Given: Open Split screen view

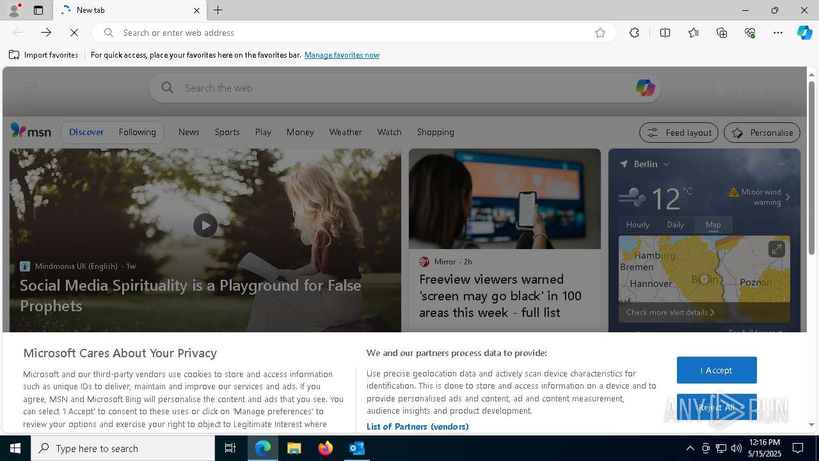Looking at the screenshot, I should pyautogui.click(x=665, y=33).
